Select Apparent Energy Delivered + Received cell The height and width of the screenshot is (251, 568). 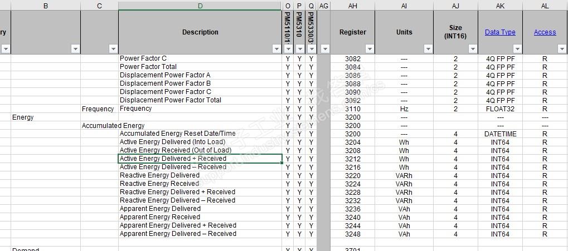tap(200, 225)
